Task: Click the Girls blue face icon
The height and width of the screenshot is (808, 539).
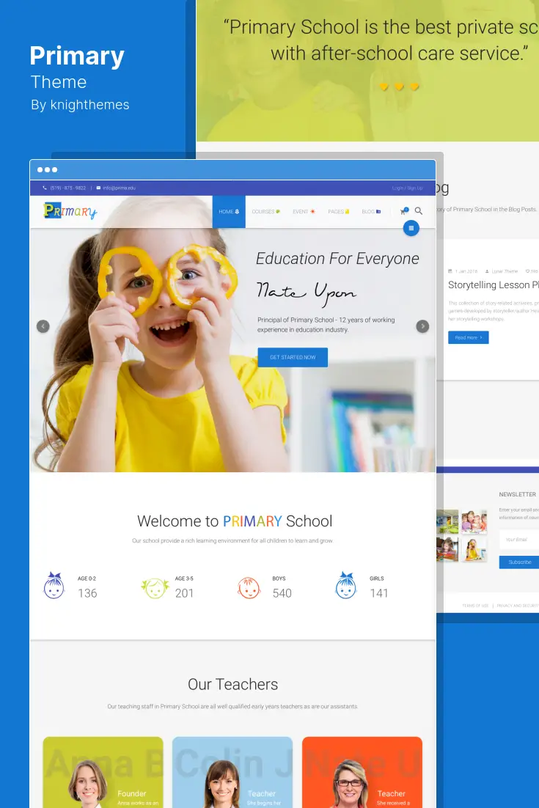Action: [x=345, y=585]
